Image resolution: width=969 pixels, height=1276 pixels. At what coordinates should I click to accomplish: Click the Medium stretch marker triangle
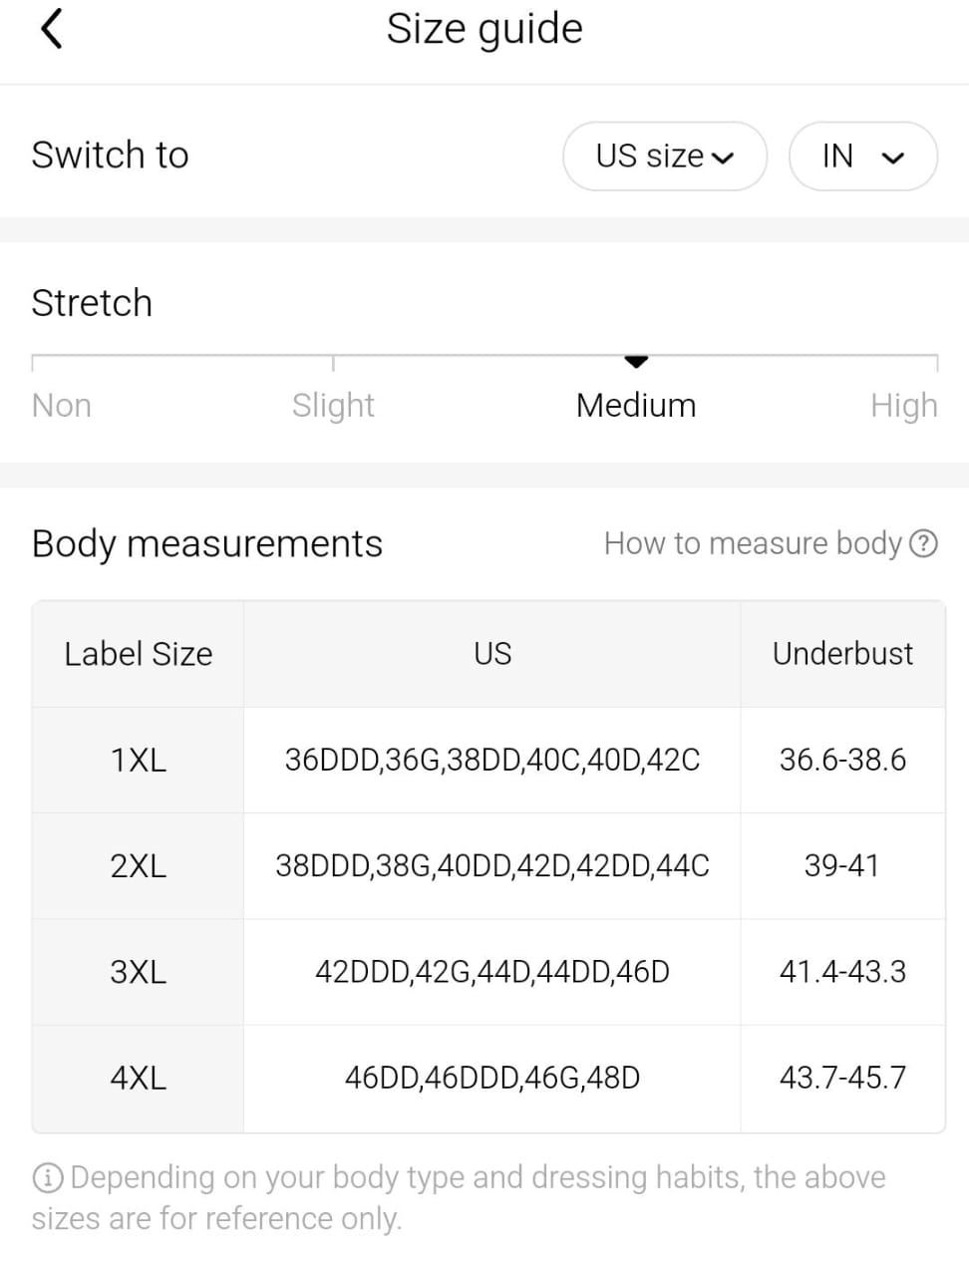(636, 361)
